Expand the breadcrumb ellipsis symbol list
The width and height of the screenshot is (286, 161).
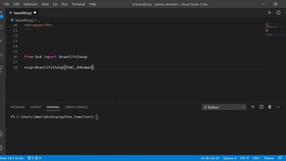(x=39, y=20)
